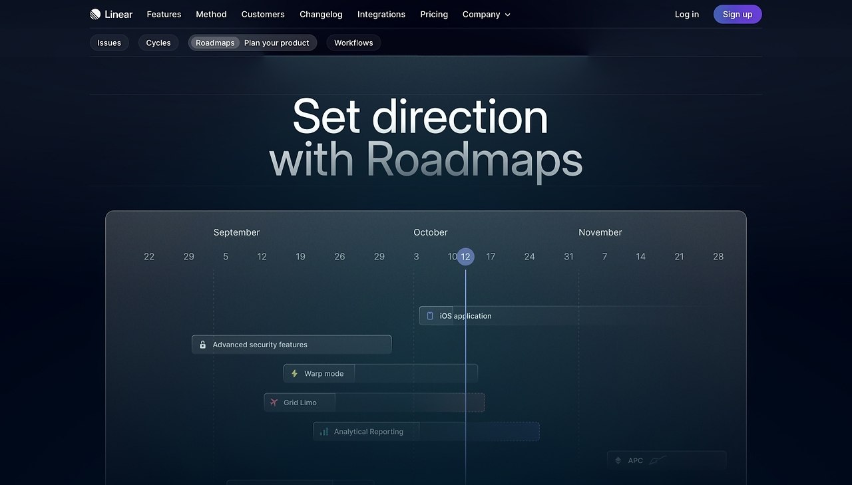This screenshot has height=485, width=852.
Task: Click date 28 on the timeline
Action: (718, 257)
